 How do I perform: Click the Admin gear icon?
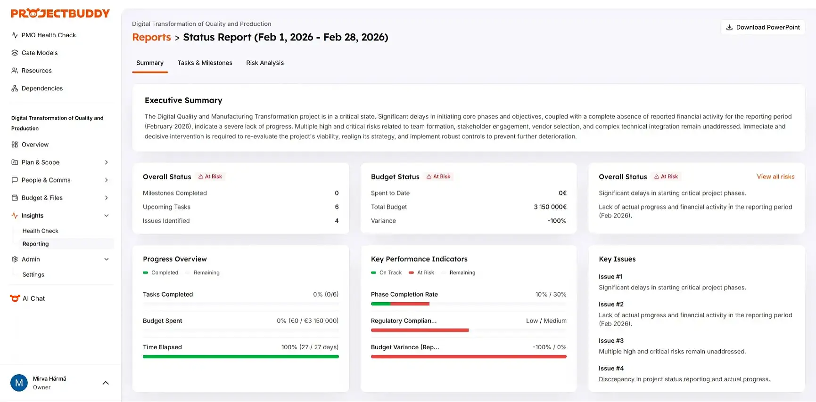(x=15, y=259)
